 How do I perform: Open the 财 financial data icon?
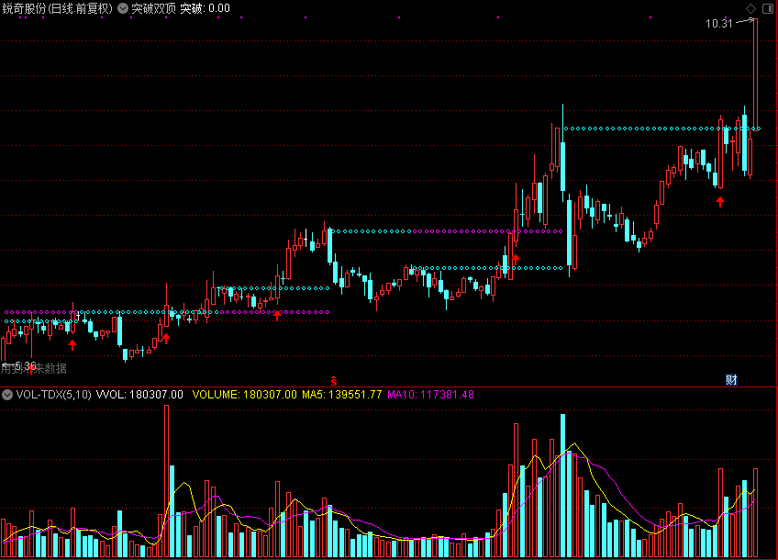(x=731, y=380)
